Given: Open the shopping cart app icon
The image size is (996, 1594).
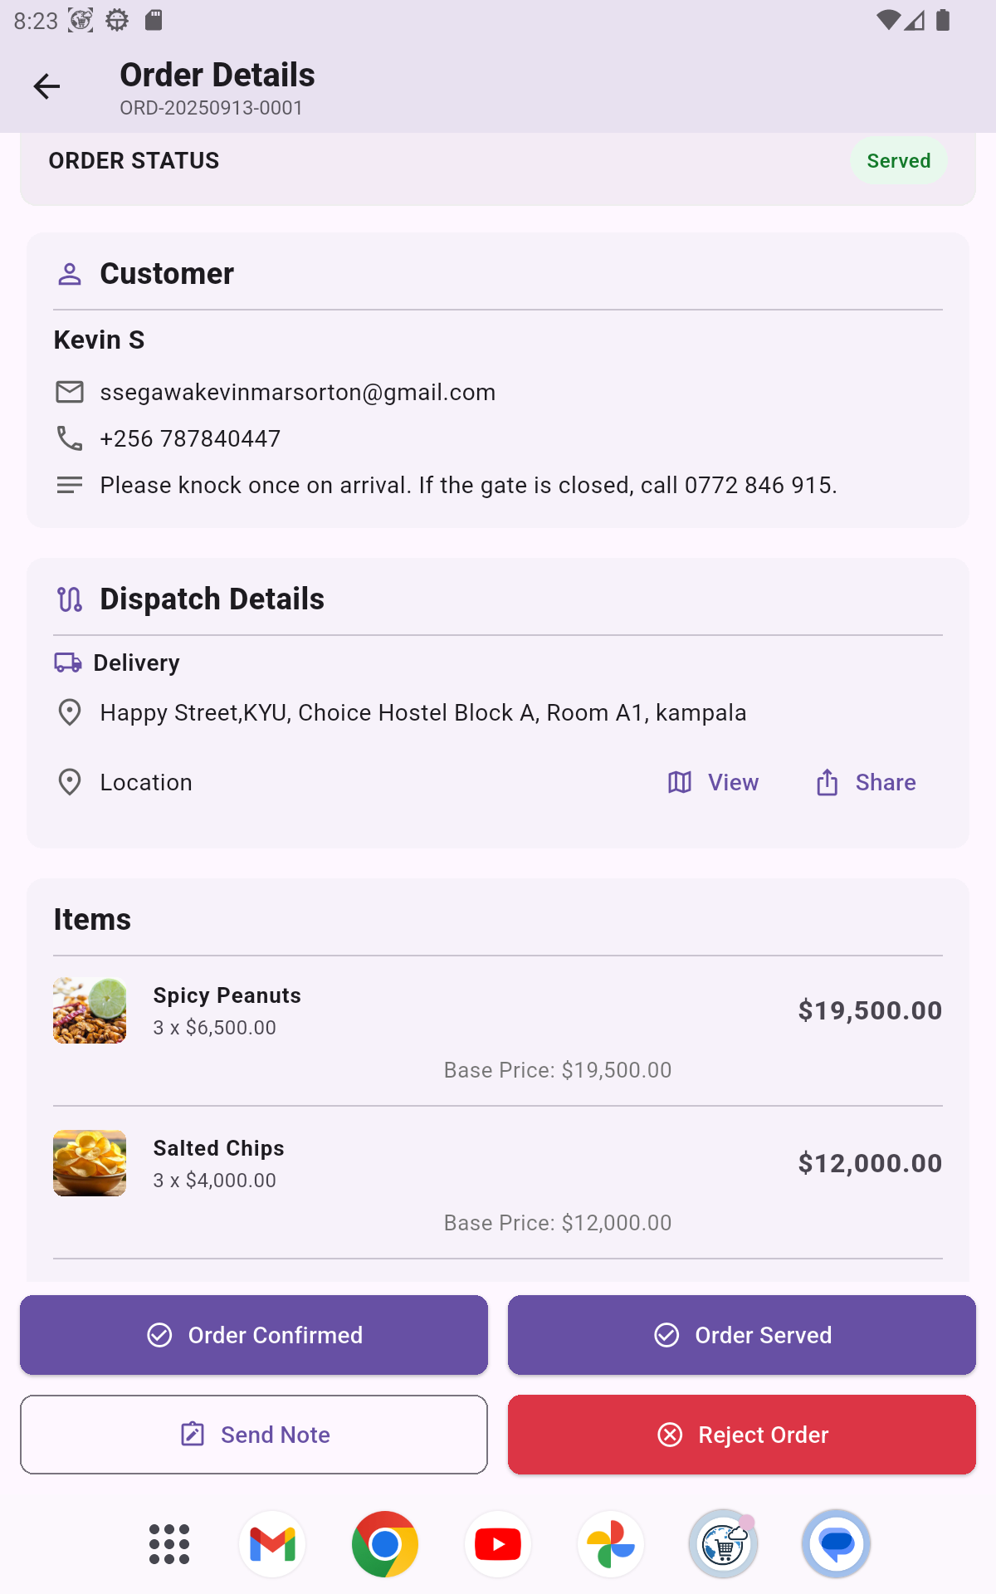Looking at the screenshot, I should (724, 1544).
